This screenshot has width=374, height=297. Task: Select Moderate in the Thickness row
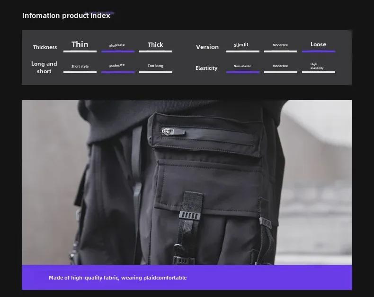click(x=117, y=45)
